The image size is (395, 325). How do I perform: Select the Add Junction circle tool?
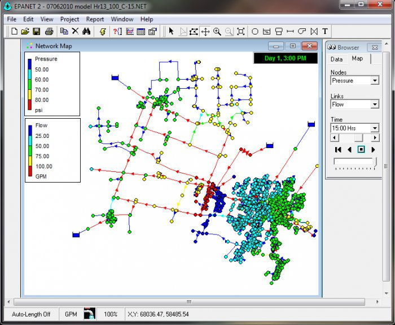(x=254, y=32)
